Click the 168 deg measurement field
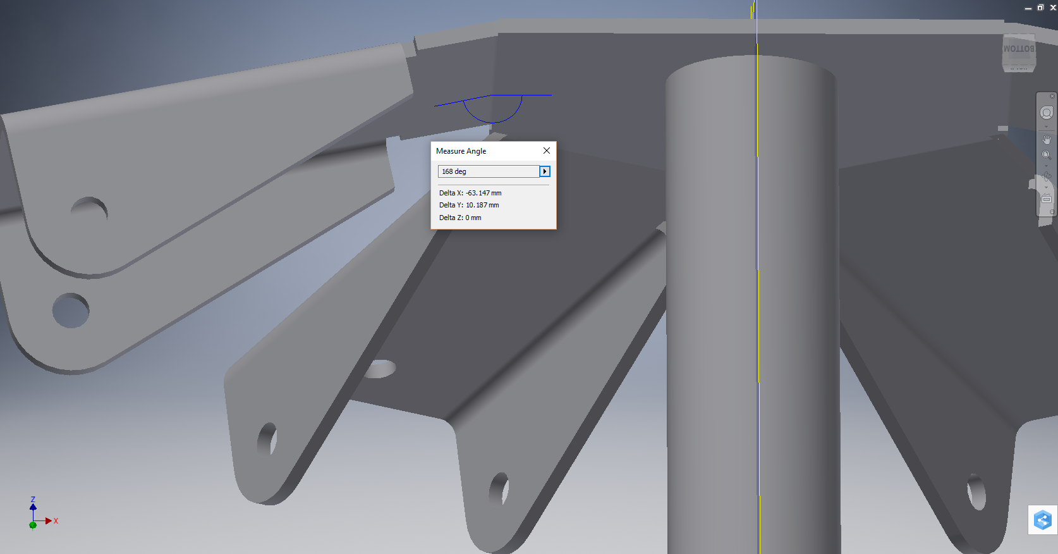1058x554 pixels. [488, 171]
